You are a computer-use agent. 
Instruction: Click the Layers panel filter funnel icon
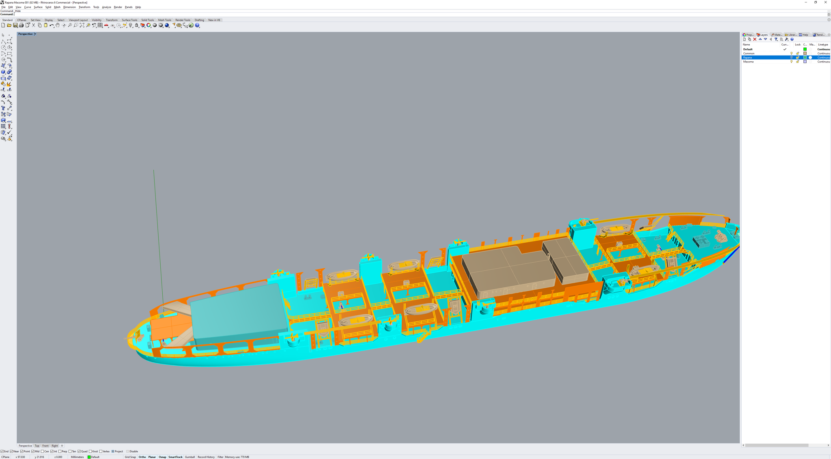pyautogui.click(x=776, y=39)
